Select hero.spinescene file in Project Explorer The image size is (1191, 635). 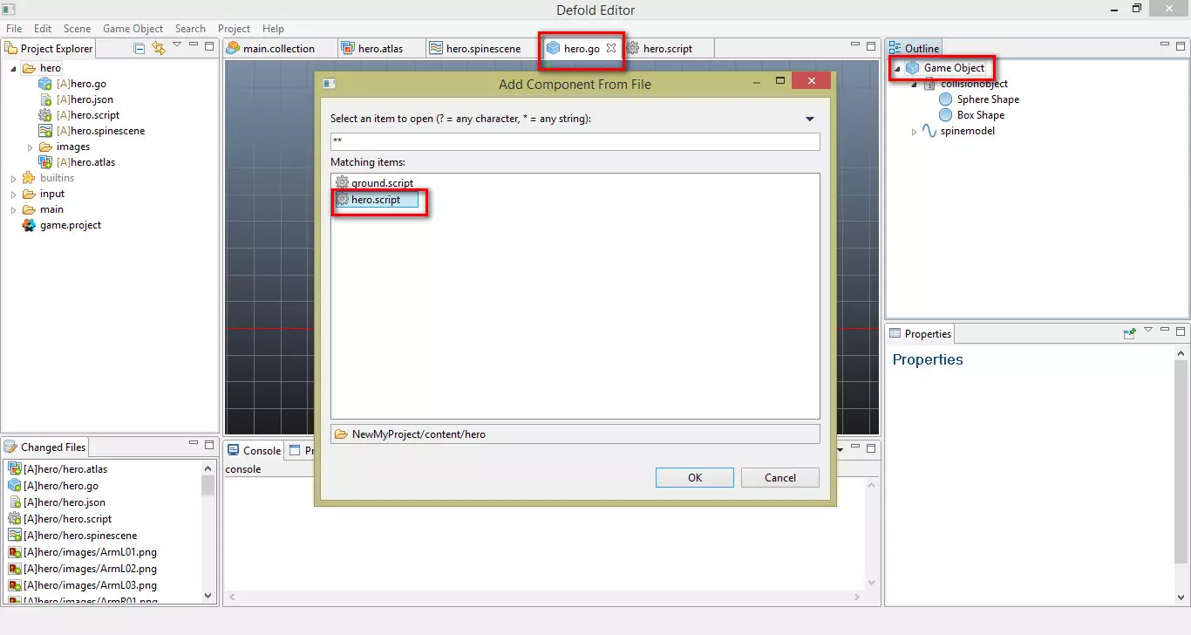point(99,131)
